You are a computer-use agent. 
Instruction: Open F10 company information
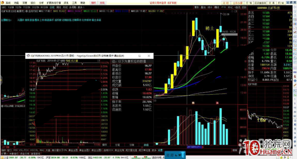(x=223, y=7)
